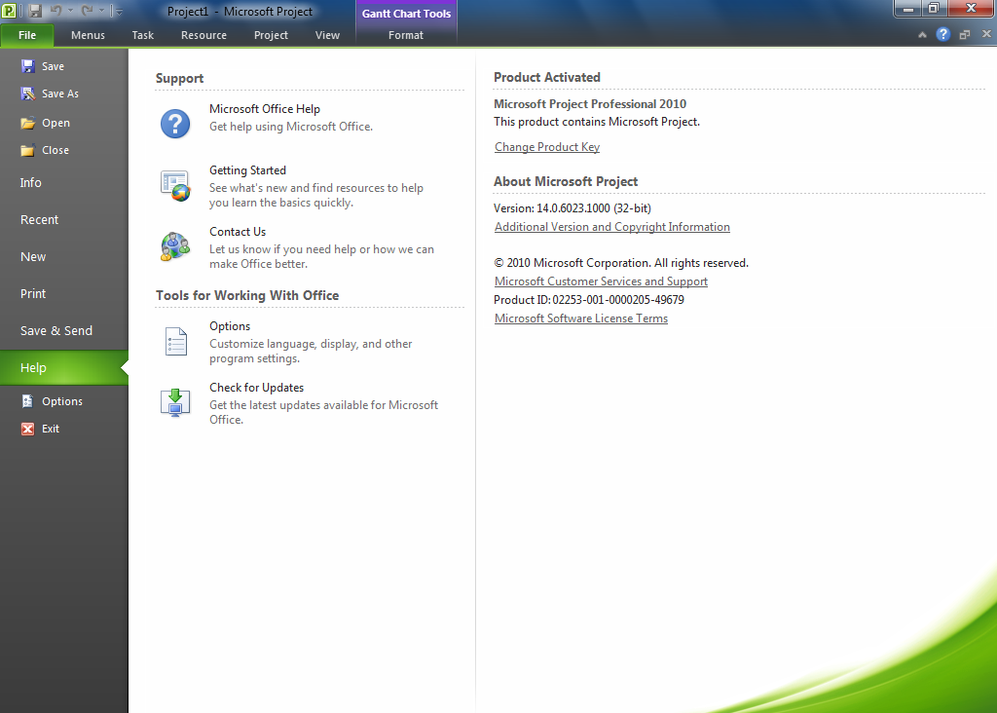Viewport: 997px width, 713px height.
Task: Select the Help item in sidebar
Action: click(x=63, y=367)
